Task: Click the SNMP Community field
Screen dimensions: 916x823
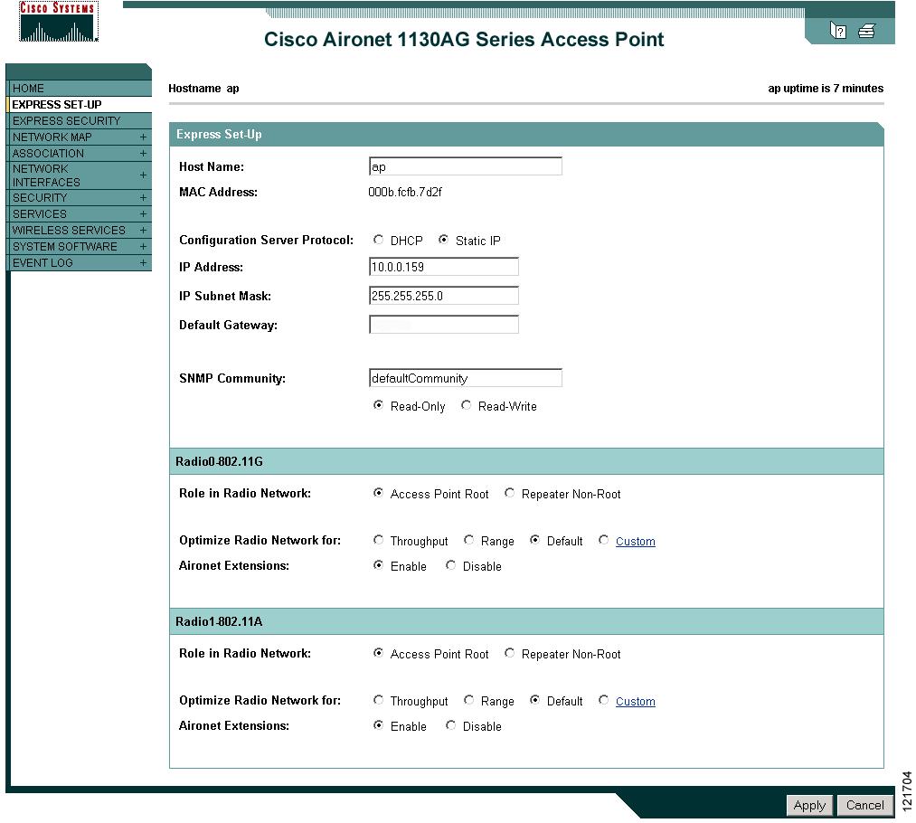Action: tap(466, 378)
